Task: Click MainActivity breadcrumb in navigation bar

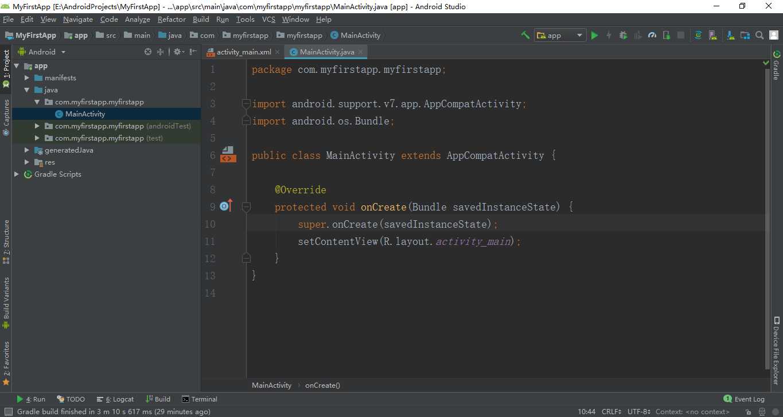Action: (356, 36)
